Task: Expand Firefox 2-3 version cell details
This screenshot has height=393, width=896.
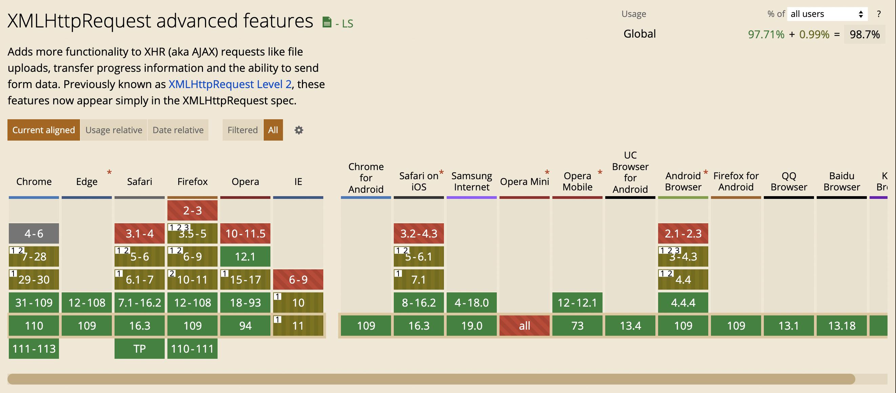Action: click(192, 210)
